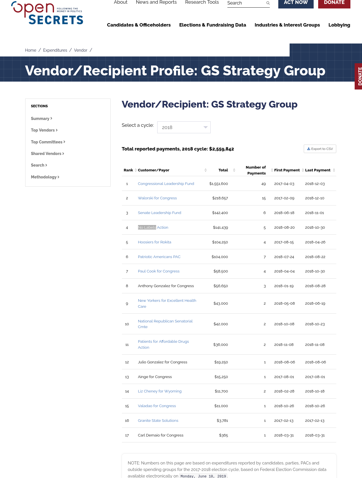Sort table by Rank column arrows
Image resolution: width=362 pixels, height=478 pixels.
[136, 170]
